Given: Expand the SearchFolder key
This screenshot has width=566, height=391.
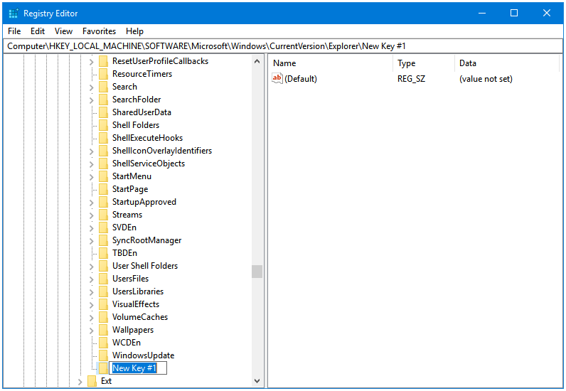Looking at the screenshot, I should tap(91, 100).
